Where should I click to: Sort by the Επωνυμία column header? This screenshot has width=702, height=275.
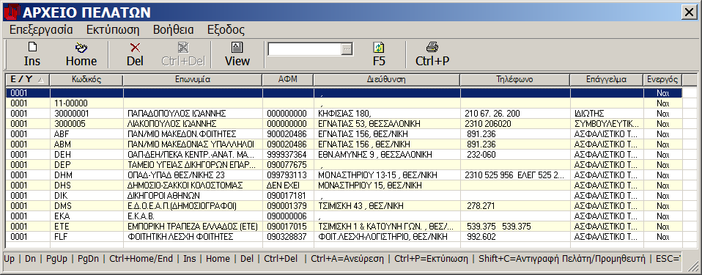pos(193,80)
